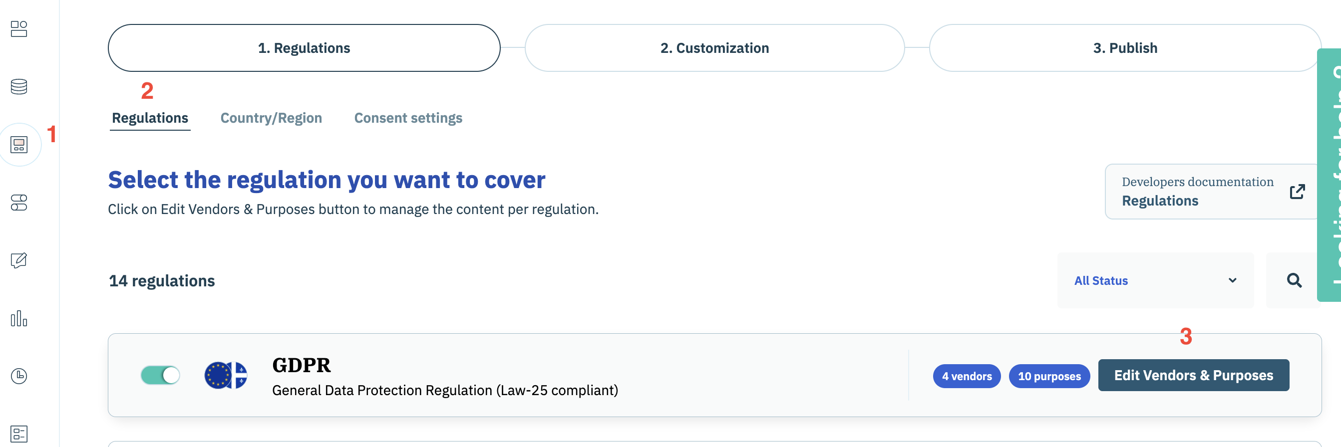The width and height of the screenshot is (1341, 447).
Task: Switch to the Country/Region tab
Action: 271,118
